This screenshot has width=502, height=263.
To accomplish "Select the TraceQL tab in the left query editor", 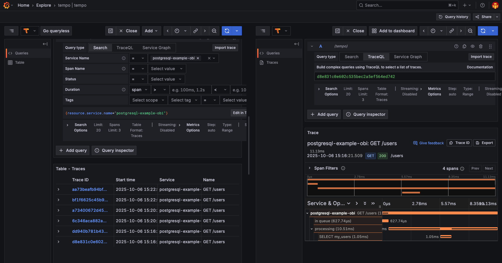I will pyautogui.click(x=125, y=47).
